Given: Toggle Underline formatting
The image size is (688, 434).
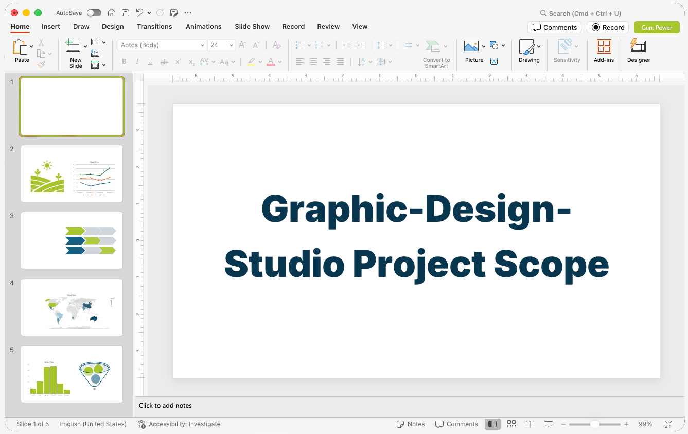Looking at the screenshot, I should (x=151, y=62).
